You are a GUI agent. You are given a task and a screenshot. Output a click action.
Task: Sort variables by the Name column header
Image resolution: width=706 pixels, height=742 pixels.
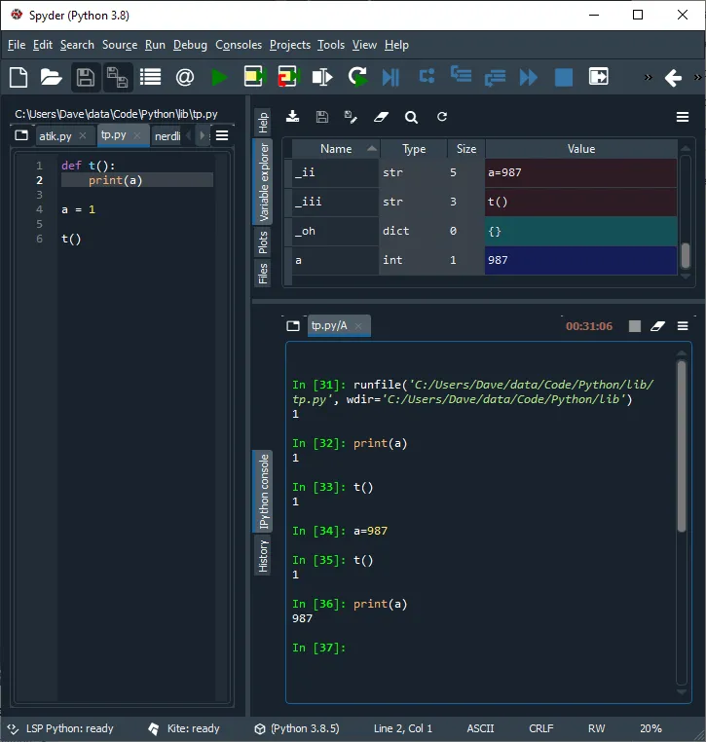(x=336, y=149)
